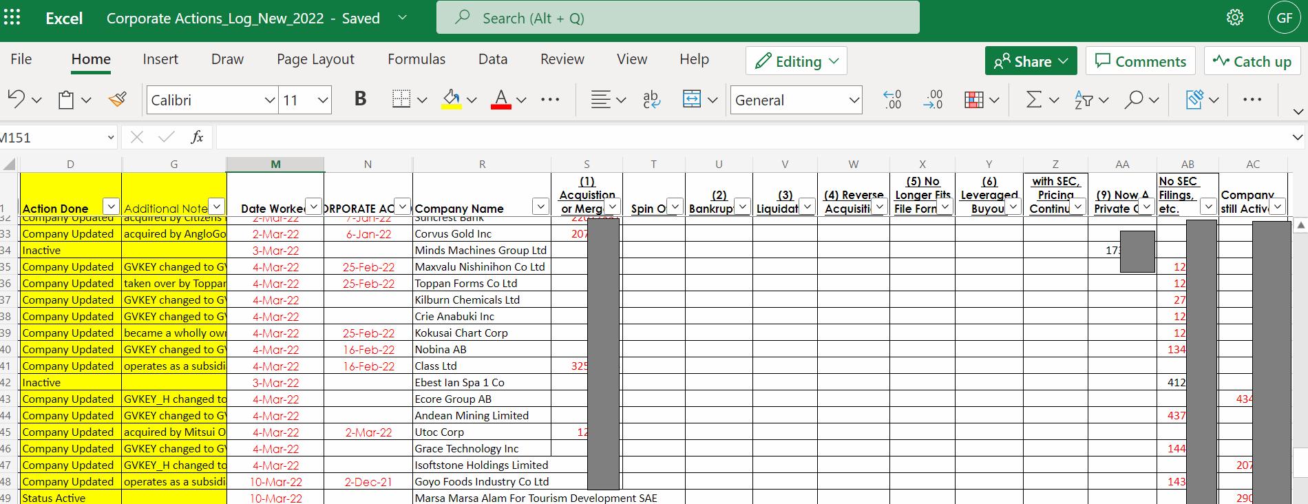Screen dimensions: 1308x504
Task: Open the Additional Notes filter dropdown
Action: click(216, 206)
